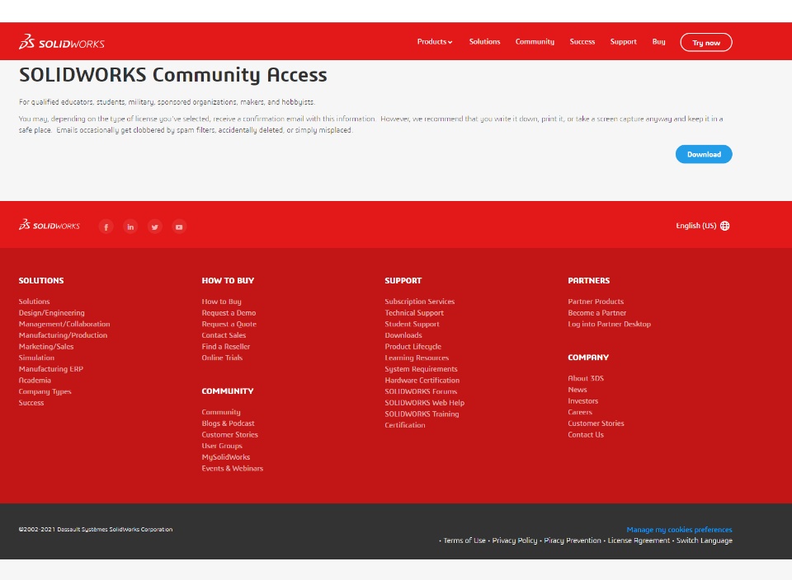792x580 pixels.
Task: Open the Support nav menu item
Action: pyautogui.click(x=624, y=42)
